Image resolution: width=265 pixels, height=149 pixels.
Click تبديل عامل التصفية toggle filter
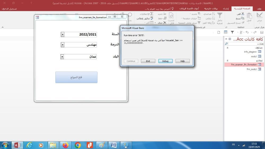click(189, 23)
